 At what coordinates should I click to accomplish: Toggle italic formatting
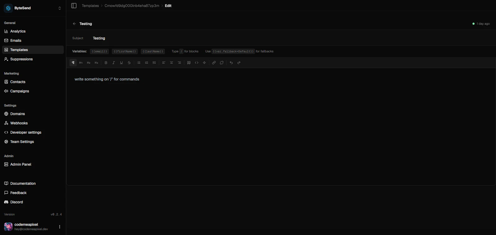pyautogui.click(x=114, y=63)
